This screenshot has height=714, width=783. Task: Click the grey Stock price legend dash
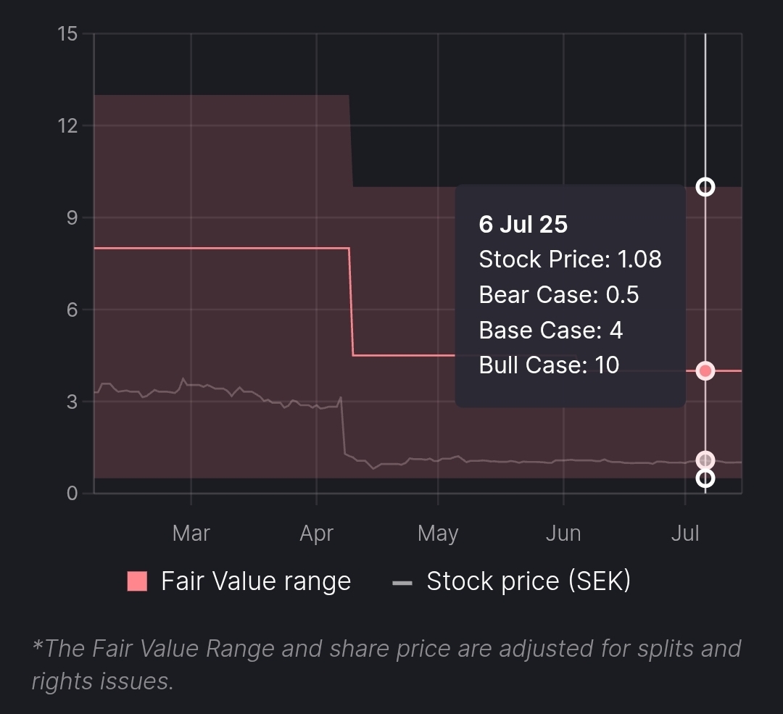click(x=402, y=583)
